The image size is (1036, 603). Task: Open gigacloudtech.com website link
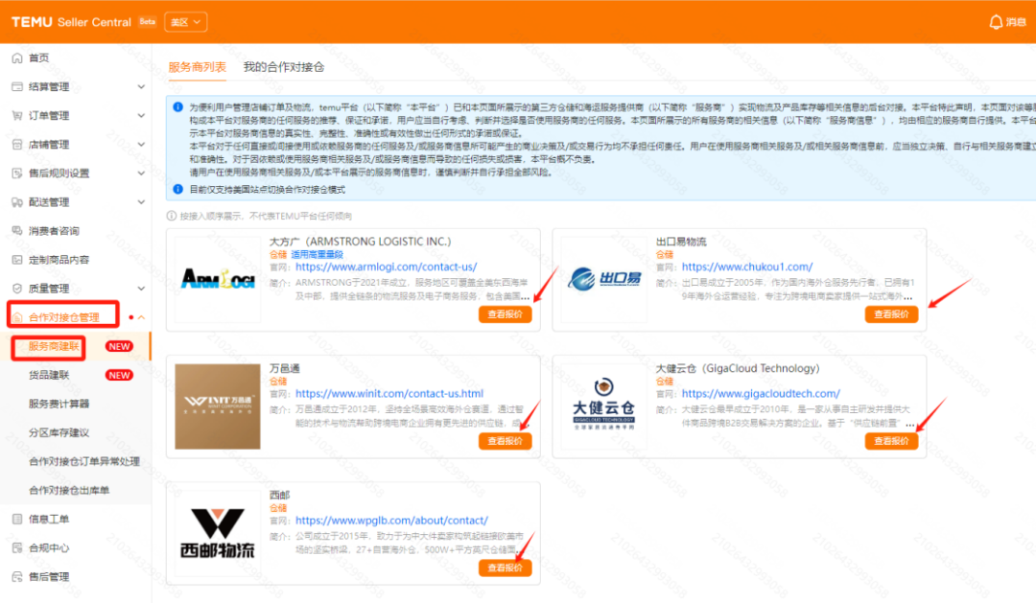[761, 394]
